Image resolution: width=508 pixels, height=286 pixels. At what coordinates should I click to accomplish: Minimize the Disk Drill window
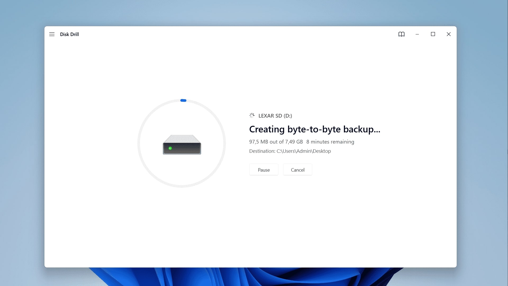tap(417, 34)
